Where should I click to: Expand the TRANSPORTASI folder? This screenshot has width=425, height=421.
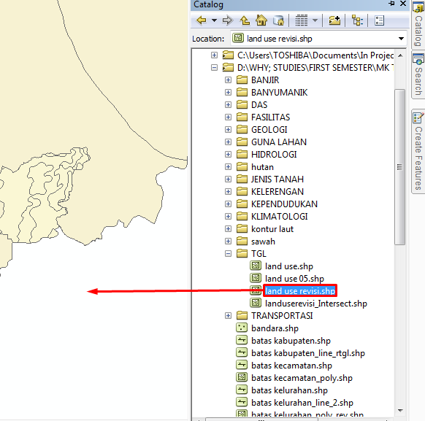tap(229, 316)
